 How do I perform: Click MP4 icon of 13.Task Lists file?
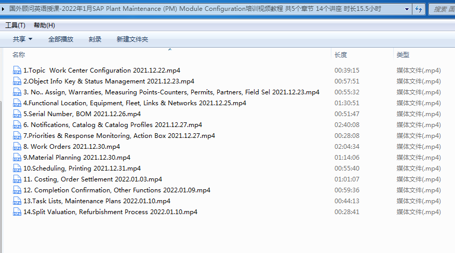pyautogui.click(x=17, y=201)
